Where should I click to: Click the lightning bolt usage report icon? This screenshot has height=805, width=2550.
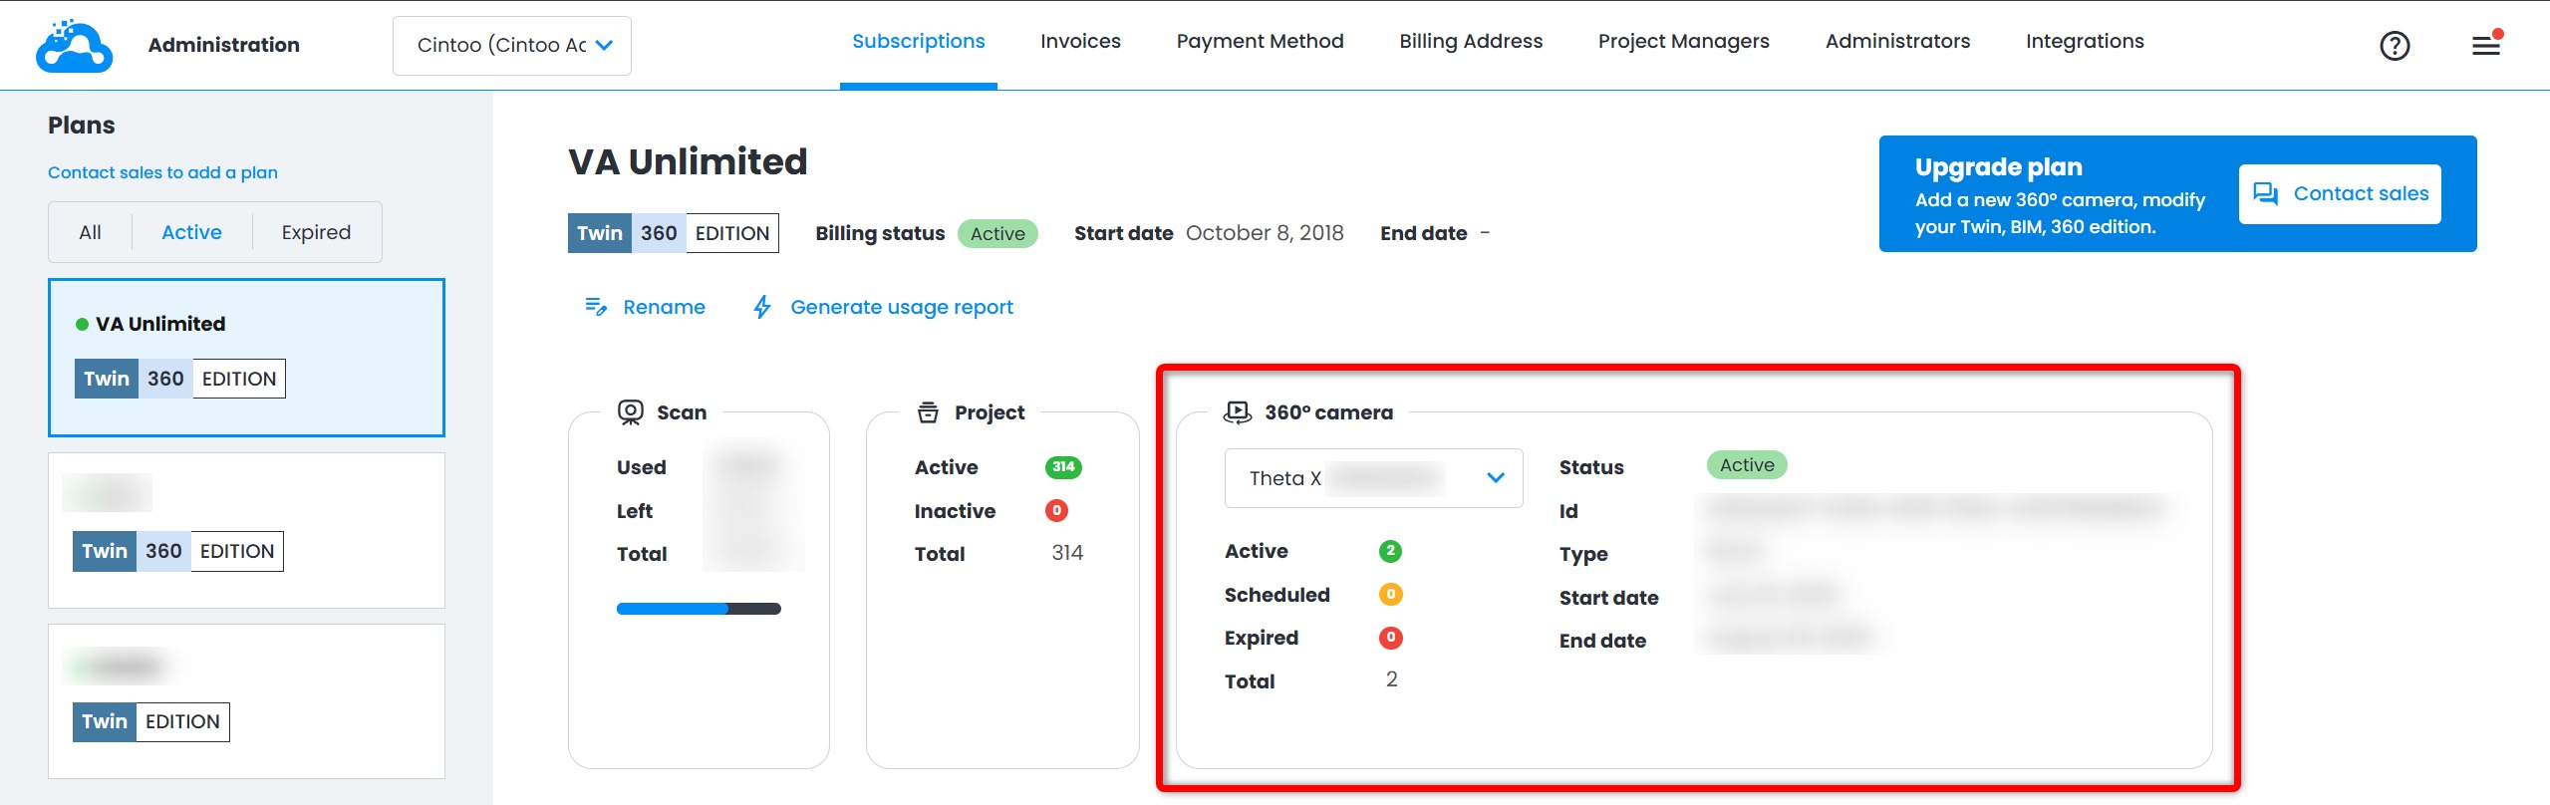click(x=762, y=307)
